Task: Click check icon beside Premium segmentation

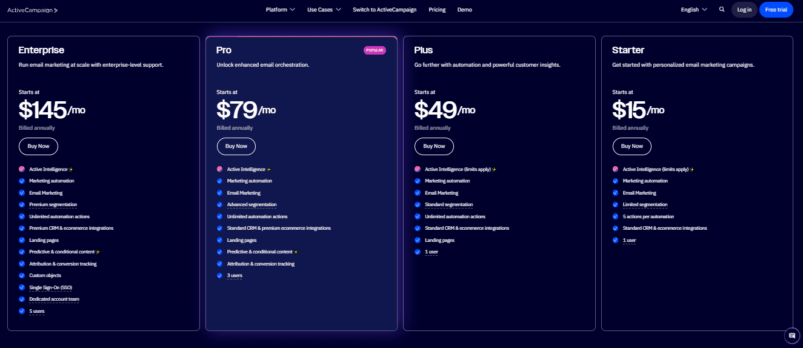Action: pyautogui.click(x=22, y=204)
